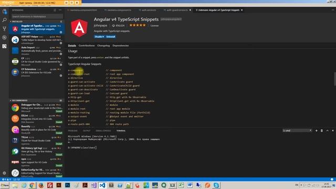Select the ASP.NET Helper extension row
Viewport: 336px width, 189px height.
click(x=37, y=40)
